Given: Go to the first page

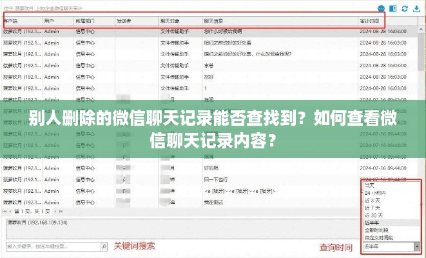Looking at the screenshot, I should click(x=5, y=212).
